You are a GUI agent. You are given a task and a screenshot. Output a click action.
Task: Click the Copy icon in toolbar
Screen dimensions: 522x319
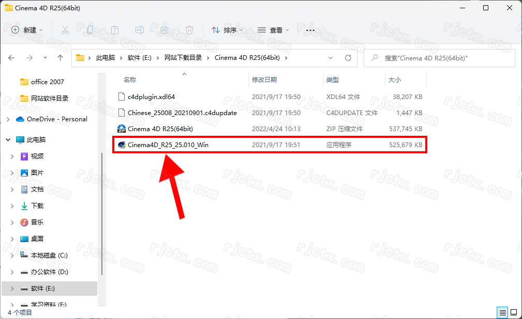click(x=90, y=30)
